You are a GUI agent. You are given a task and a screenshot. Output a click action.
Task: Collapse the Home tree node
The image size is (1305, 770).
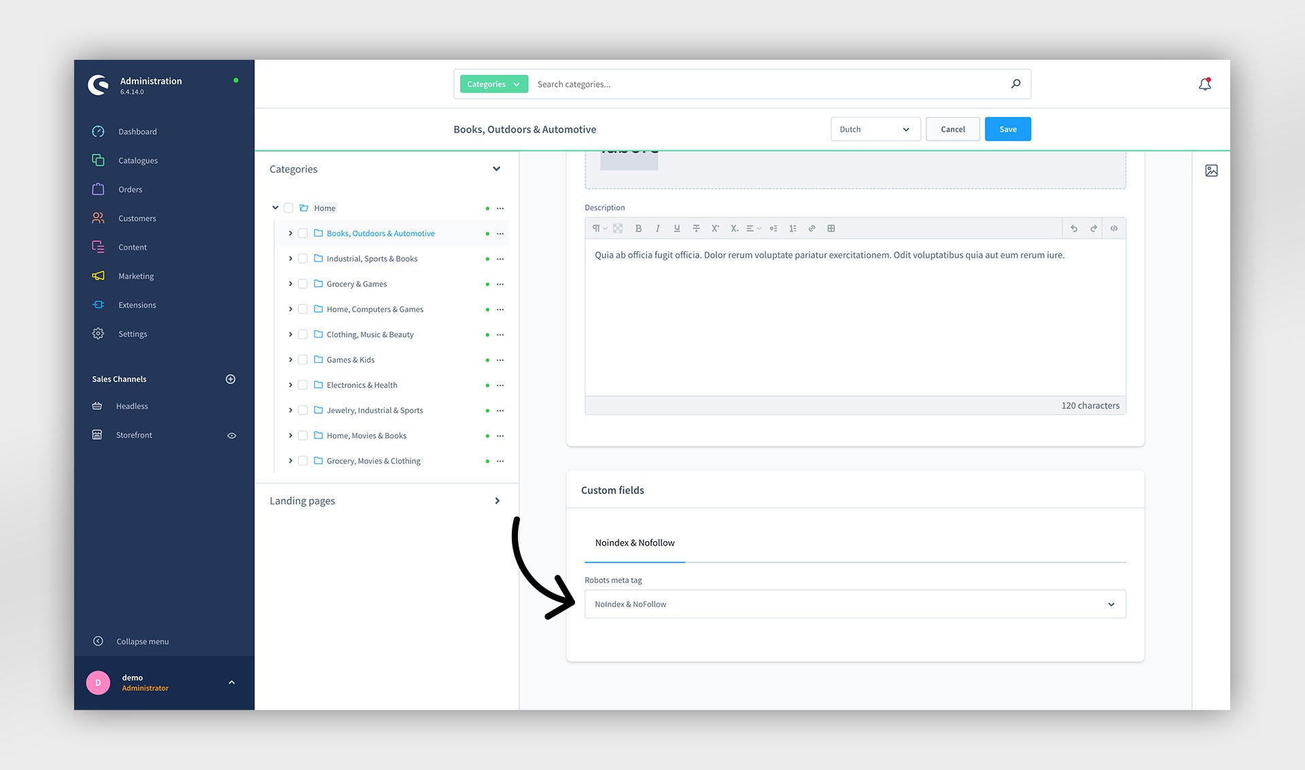275,208
